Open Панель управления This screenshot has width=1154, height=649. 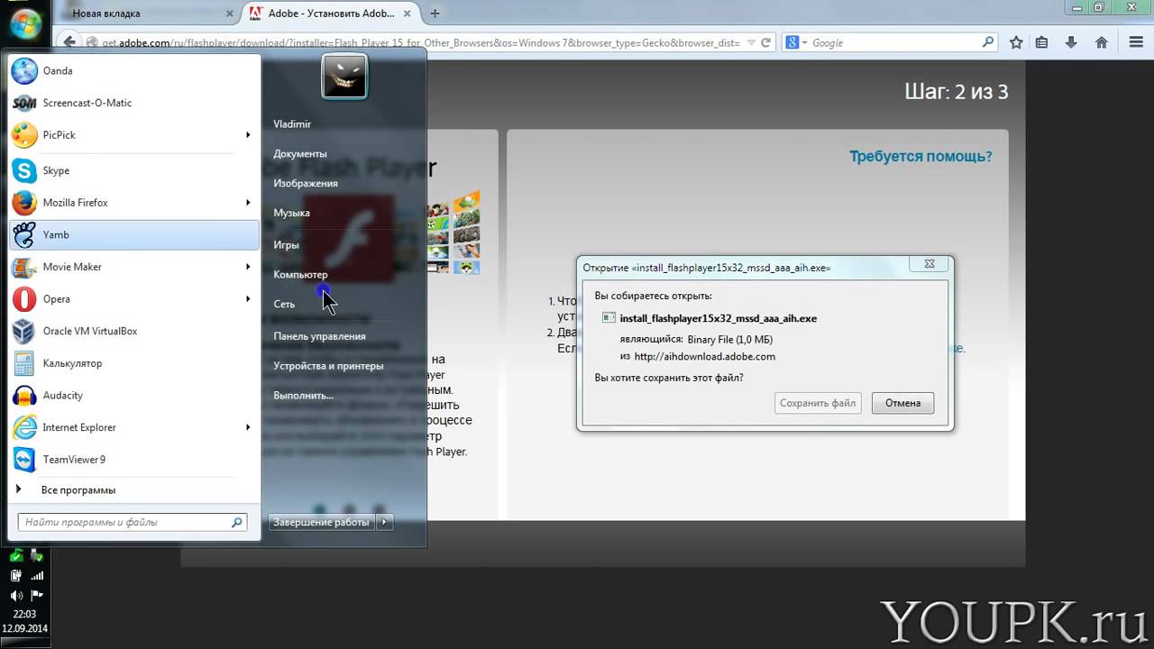pyautogui.click(x=319, y=336)
